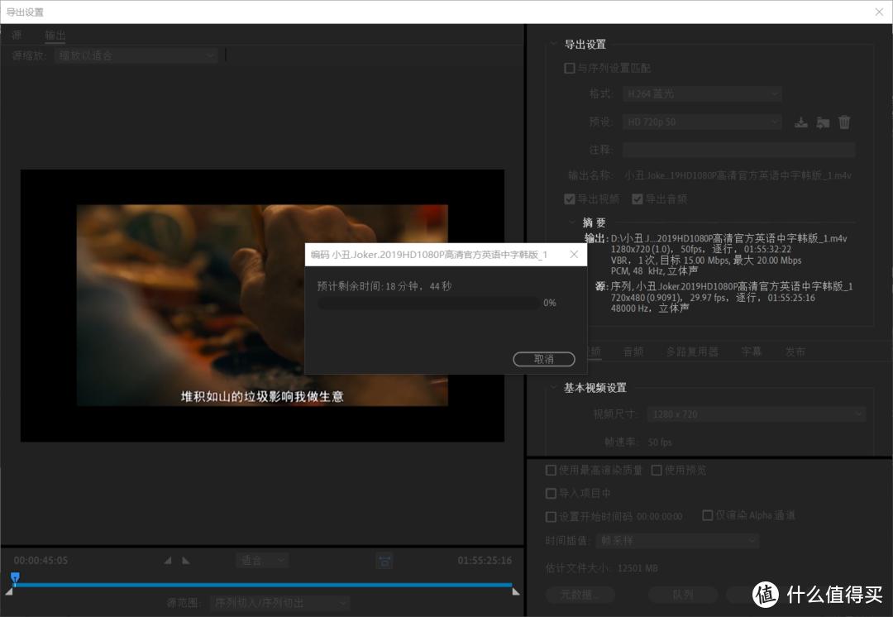Import an export preset
Screen dimensions: 893x617
pyautogui.click(x=822, y=122)
